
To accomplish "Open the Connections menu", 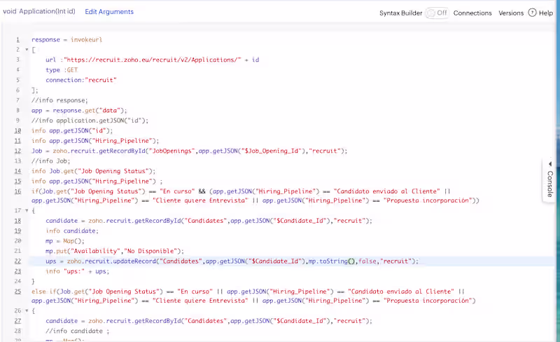I will [472, 13].
